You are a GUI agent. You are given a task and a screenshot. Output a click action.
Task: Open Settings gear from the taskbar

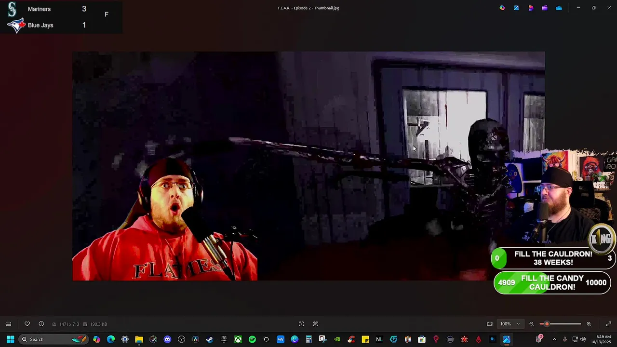(x=125, y=339)
